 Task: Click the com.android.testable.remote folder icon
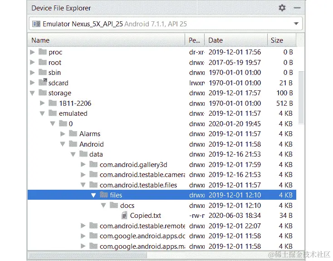[93, 225]
